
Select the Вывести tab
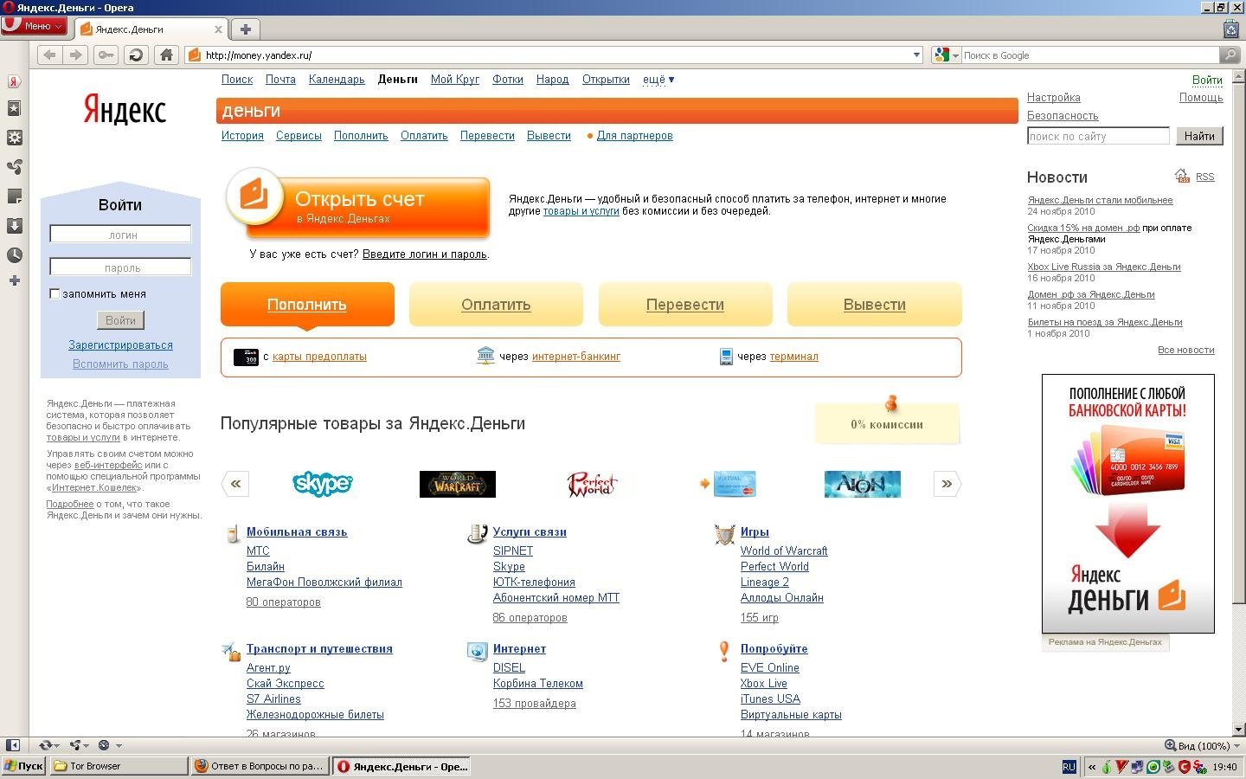pyautogui.click(x=875, y=305)
